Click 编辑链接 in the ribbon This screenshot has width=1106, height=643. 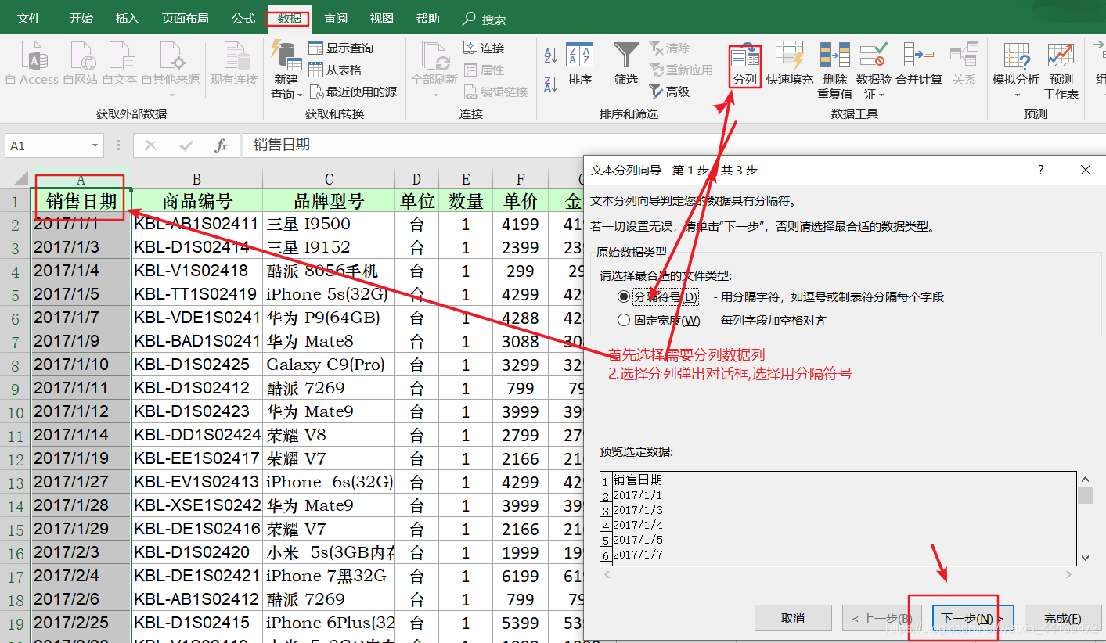[x=495, y=92]
